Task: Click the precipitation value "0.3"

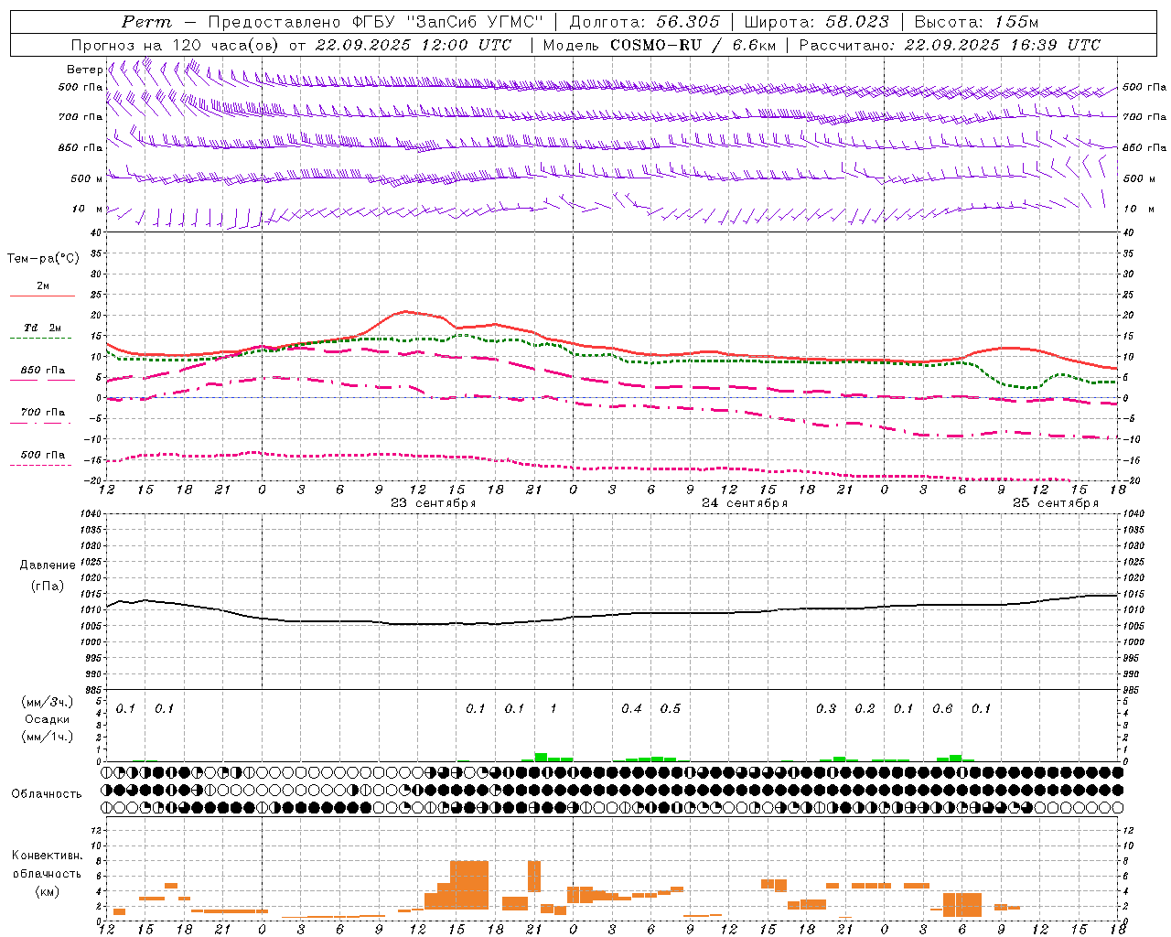Action: [x=825, y=708]
